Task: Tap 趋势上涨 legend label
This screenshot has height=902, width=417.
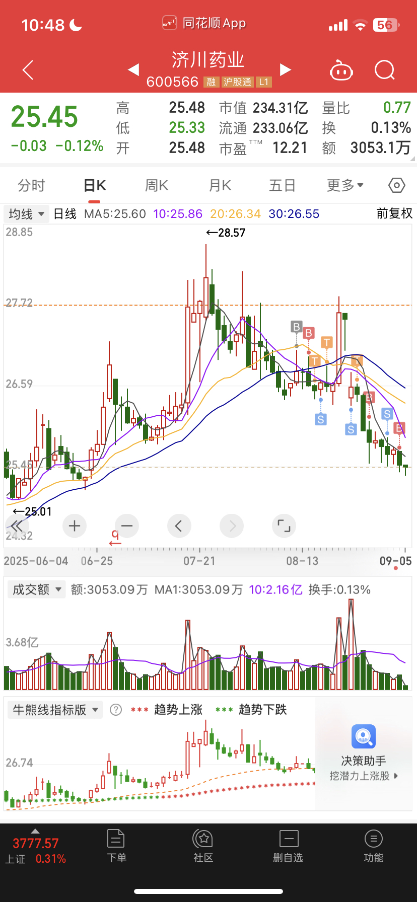Action: pos(178,710)
